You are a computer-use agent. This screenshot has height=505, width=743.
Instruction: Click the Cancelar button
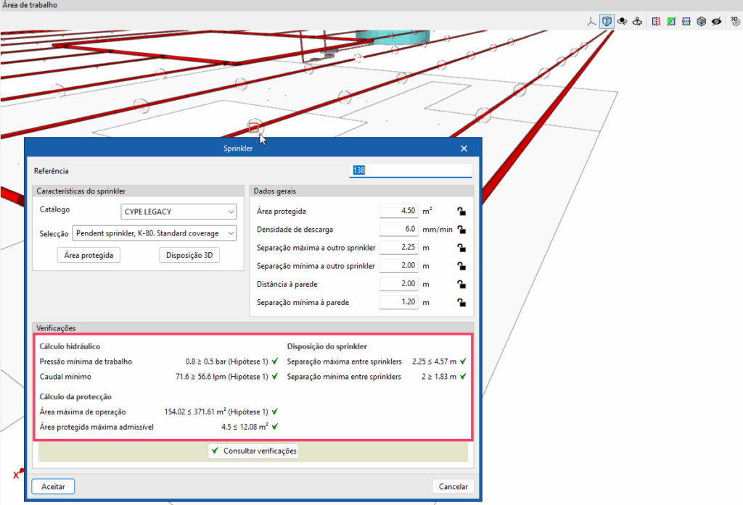453,487
